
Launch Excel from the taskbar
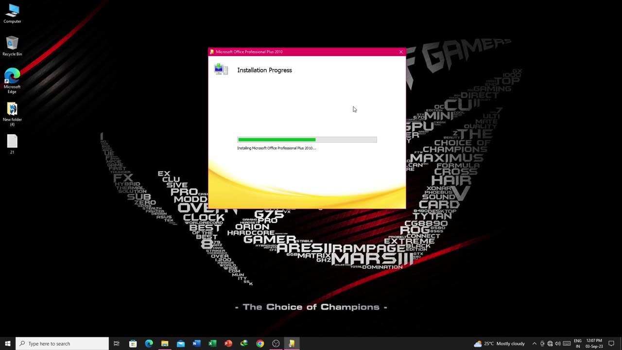212,344
